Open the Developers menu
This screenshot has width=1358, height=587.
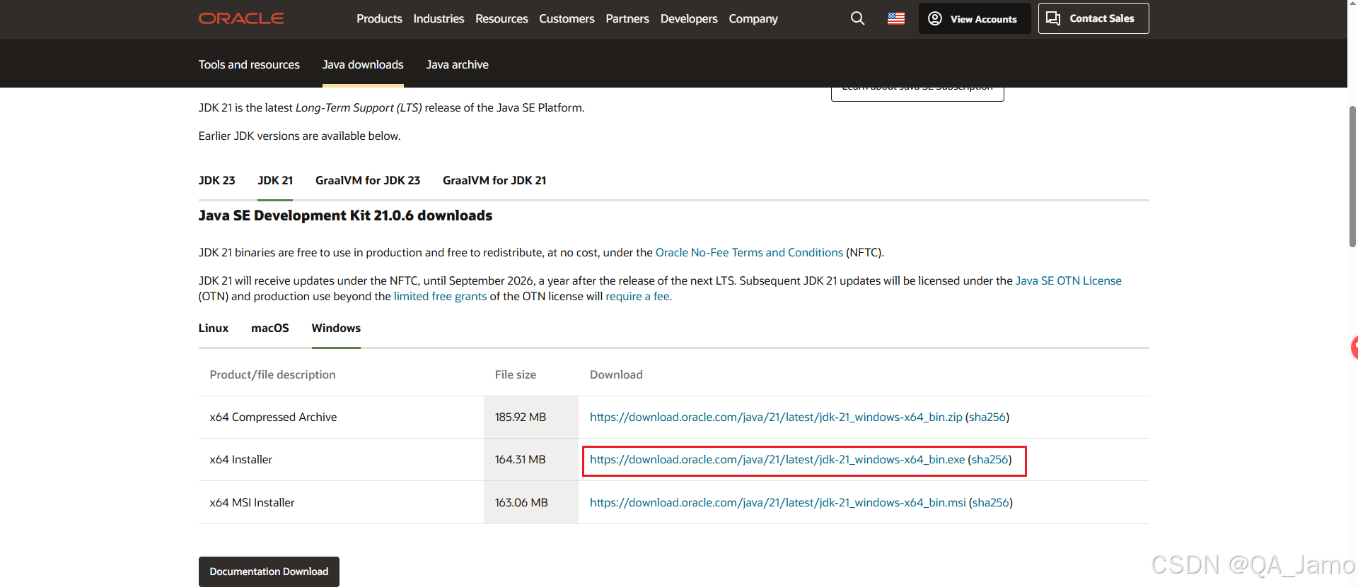point(689,18)
